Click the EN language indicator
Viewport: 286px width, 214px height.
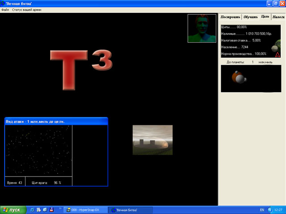pyautogui.click(x=261, y=210)
